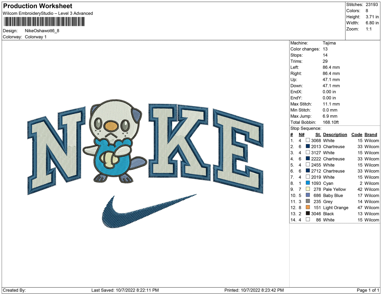382x294 pixels.
Task: Click the 'Grey' description text
Action: pyautogui.click(x=328, y=201)
